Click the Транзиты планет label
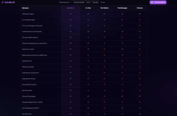The height and width of the screenshot is (116, 177). (x=28, y=49)
